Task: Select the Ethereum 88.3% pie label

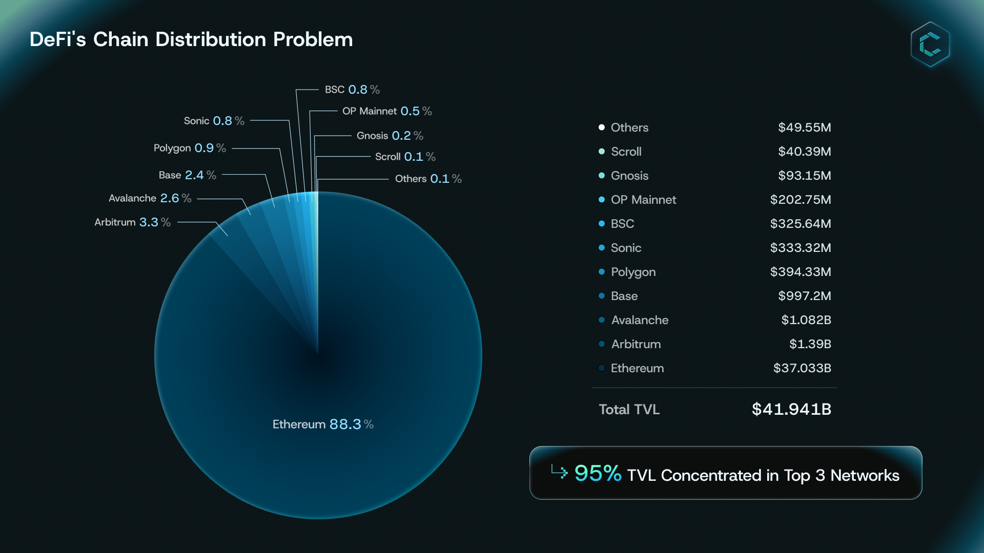Action: click(x=323, y=424)
